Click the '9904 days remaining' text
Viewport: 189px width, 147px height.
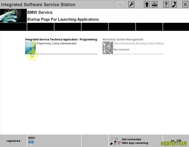(x=135, y=143)
